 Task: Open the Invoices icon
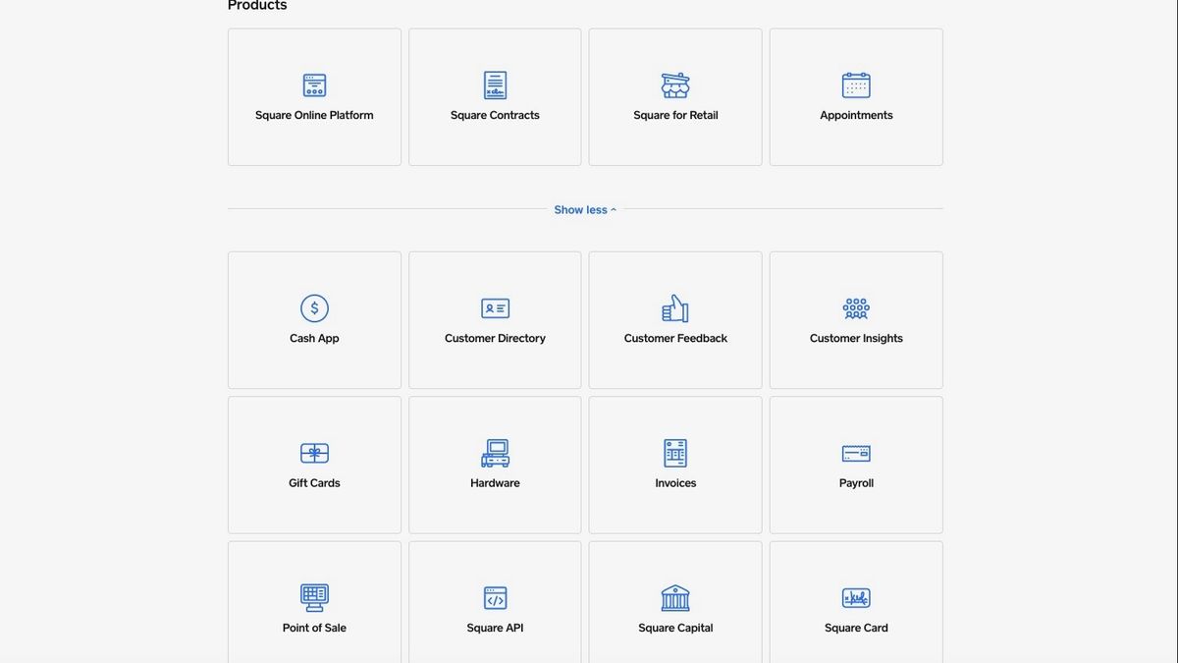(x=675, y=453)
